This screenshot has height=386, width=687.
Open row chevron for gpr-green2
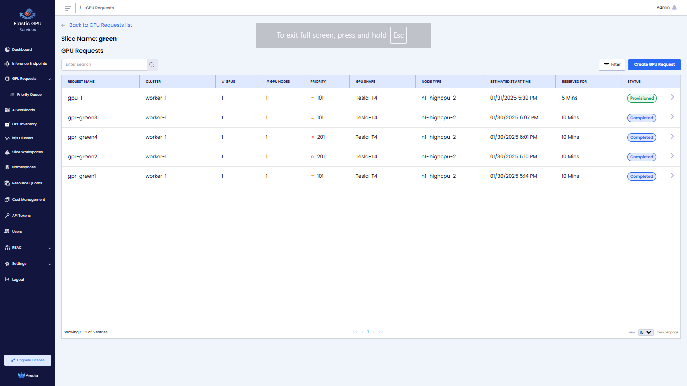click(672, 156)
